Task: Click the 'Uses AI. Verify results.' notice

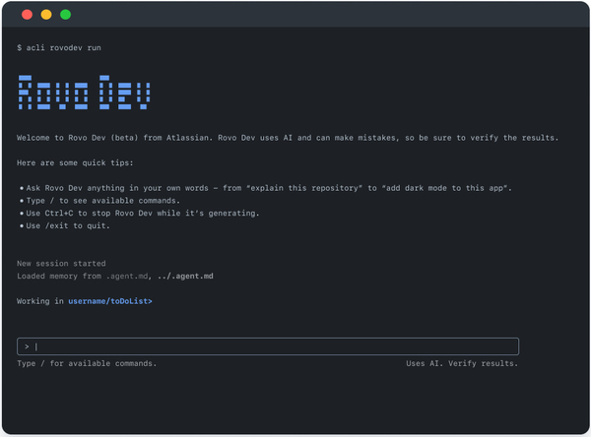Action: [462, 363]
